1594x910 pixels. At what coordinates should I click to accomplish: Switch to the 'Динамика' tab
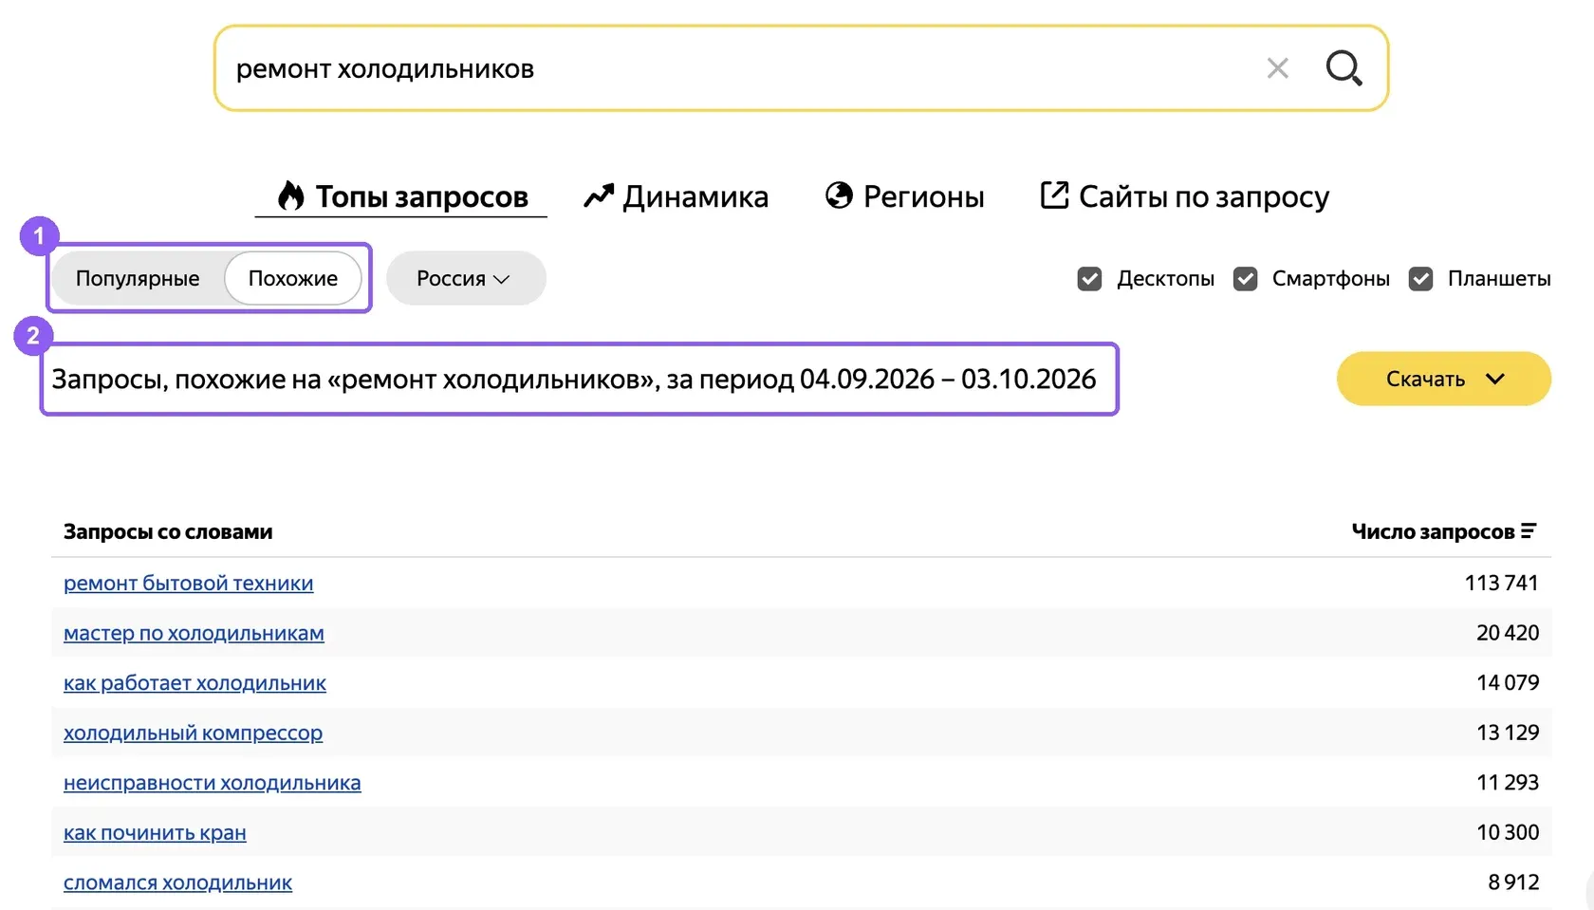pos(676,196)
